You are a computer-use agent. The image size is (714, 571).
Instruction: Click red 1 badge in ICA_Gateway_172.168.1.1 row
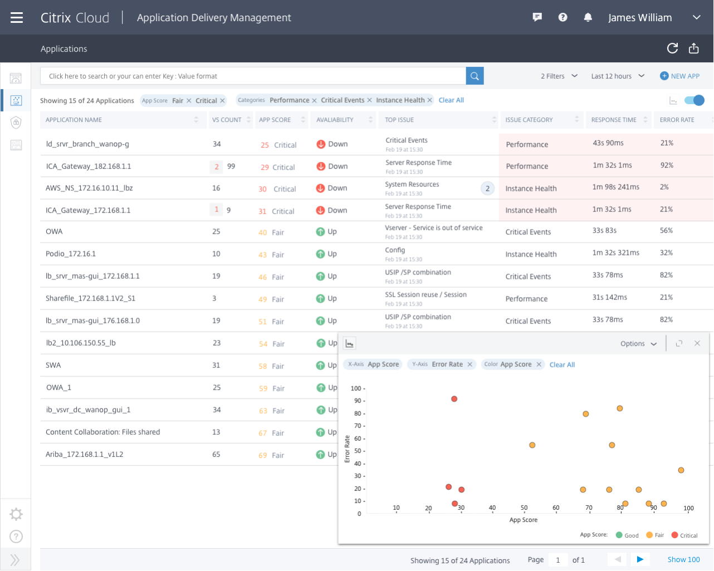coord(217,210)
